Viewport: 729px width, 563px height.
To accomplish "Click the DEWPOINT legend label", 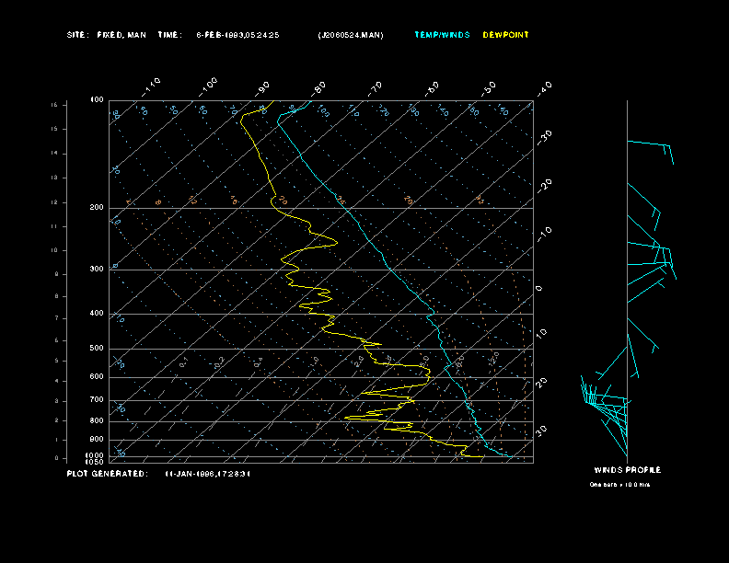I will click(506, 35).
